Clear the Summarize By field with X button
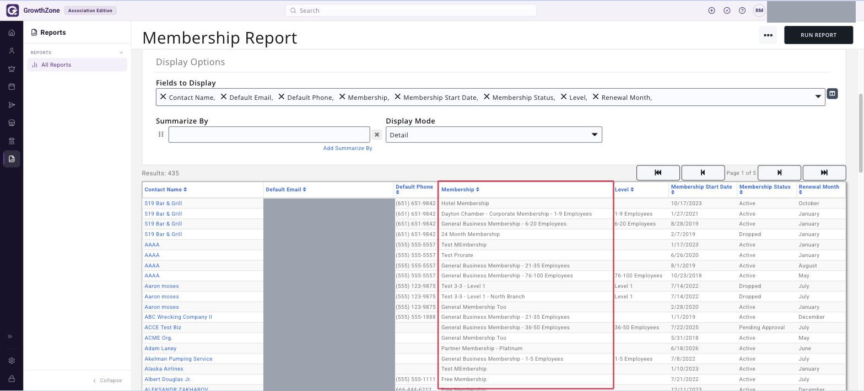Image resolution: width=864 pixels, height=391 pixels. (x=377, y=135)
